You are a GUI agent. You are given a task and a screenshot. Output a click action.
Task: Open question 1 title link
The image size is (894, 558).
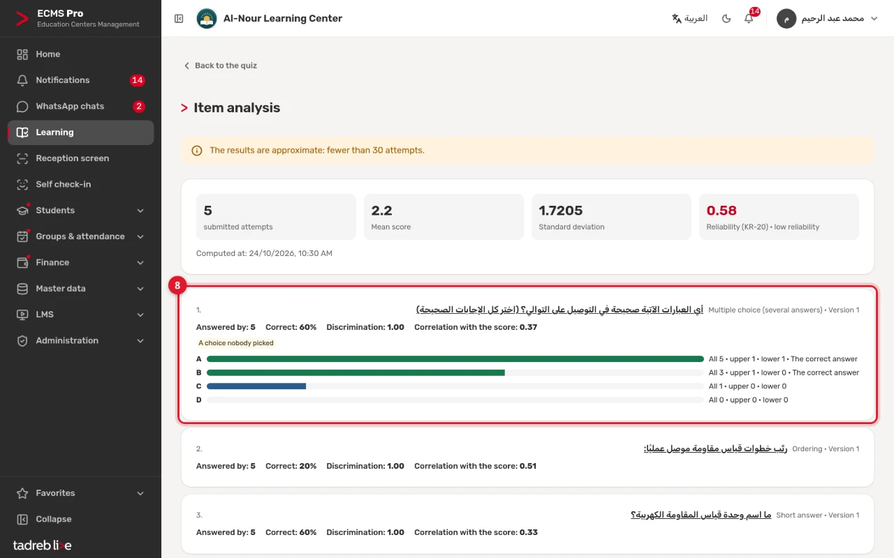(559, 310)
